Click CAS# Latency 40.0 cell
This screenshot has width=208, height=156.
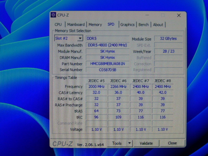pos(141,92)
